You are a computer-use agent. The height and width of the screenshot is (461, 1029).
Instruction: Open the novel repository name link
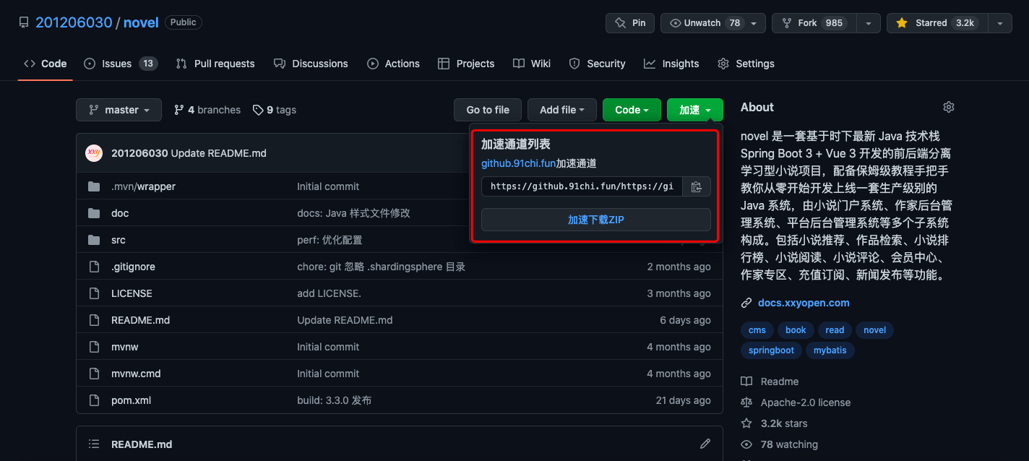point(141,22)
